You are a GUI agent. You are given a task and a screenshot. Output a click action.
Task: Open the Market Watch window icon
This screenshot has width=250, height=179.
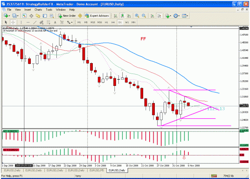tap(24, 16)
